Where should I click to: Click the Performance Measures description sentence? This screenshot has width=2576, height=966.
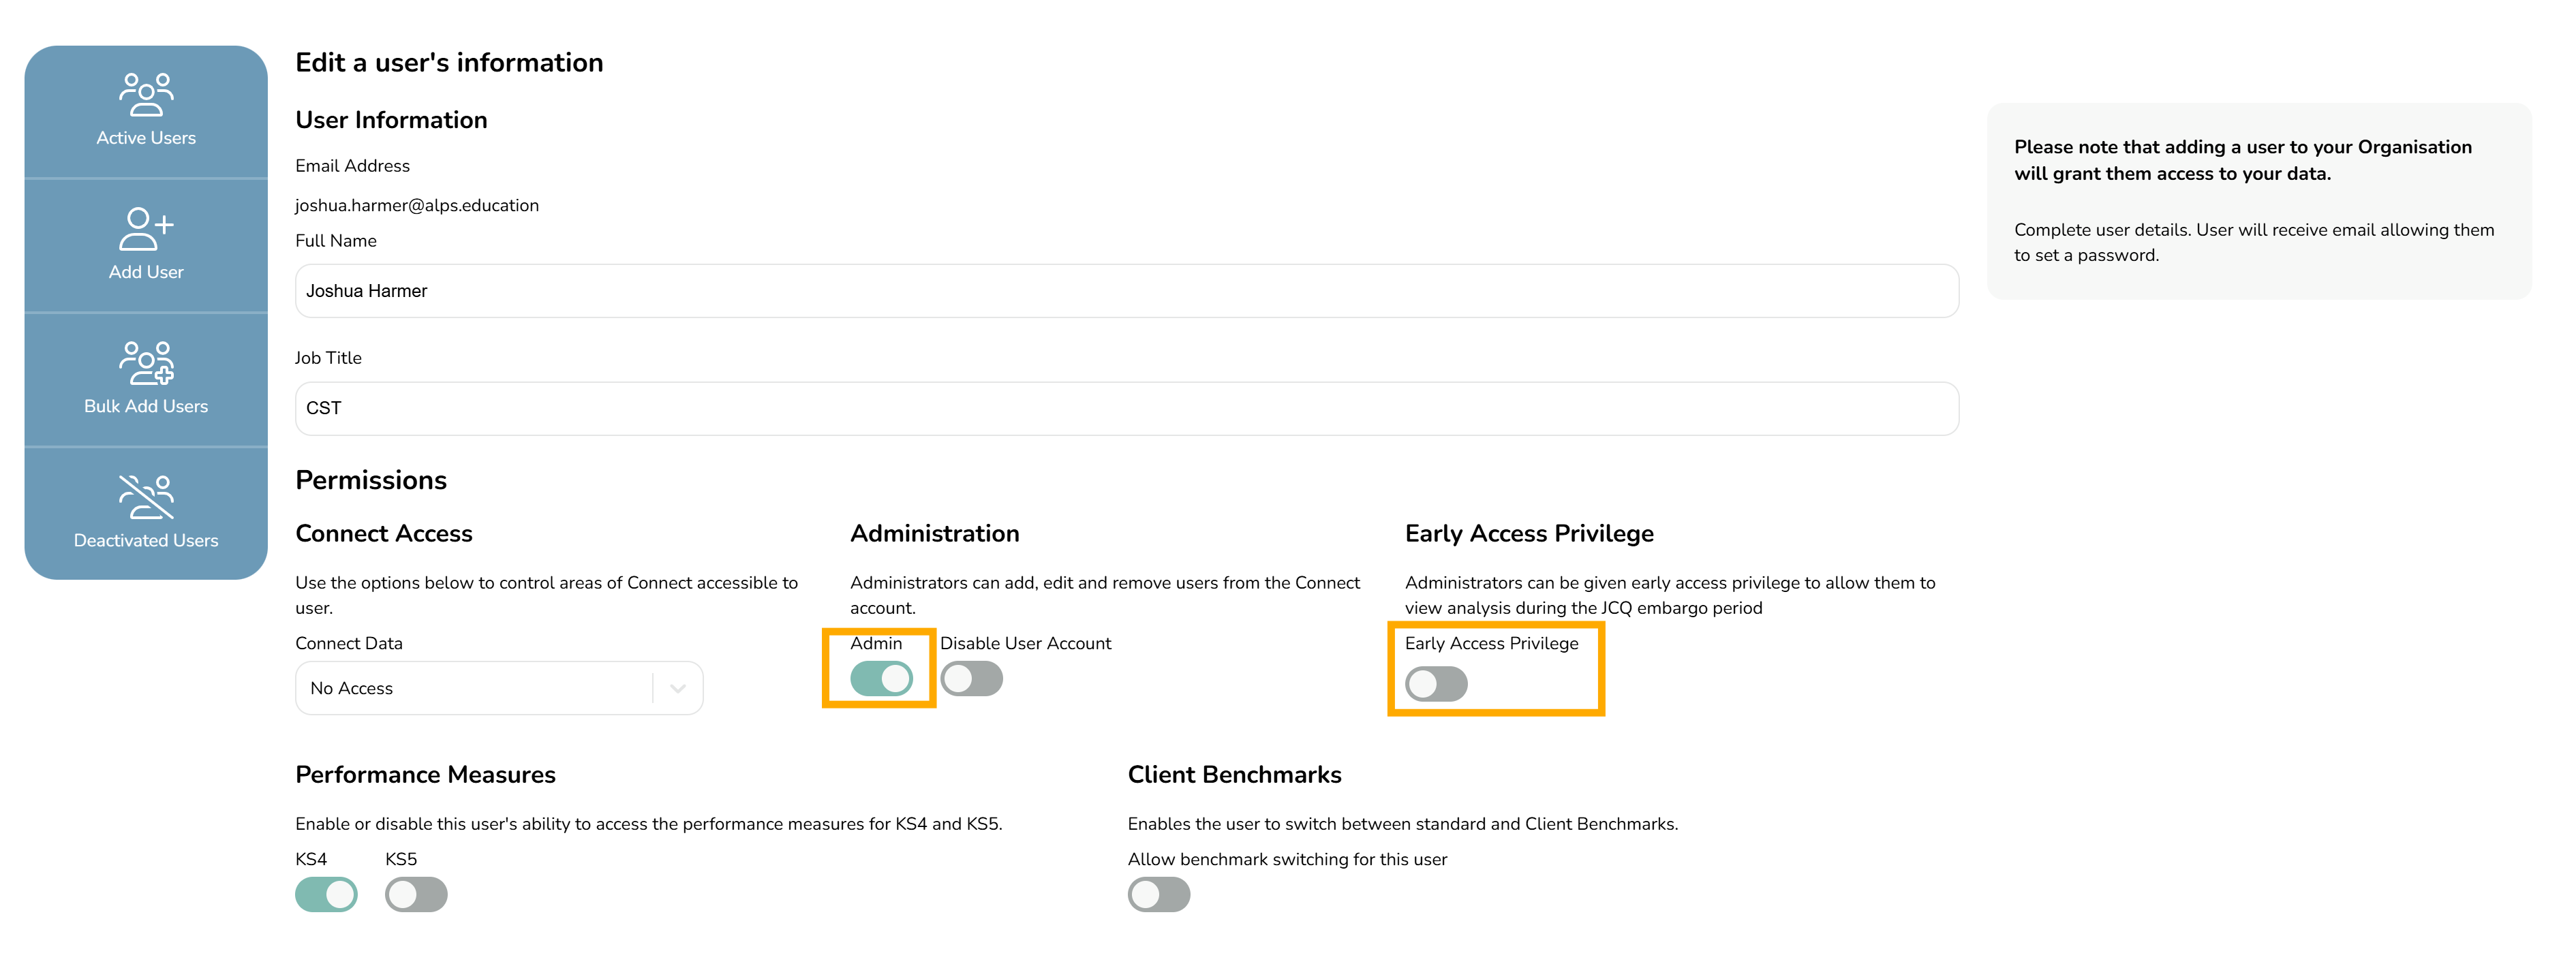(x=649, y=824)
